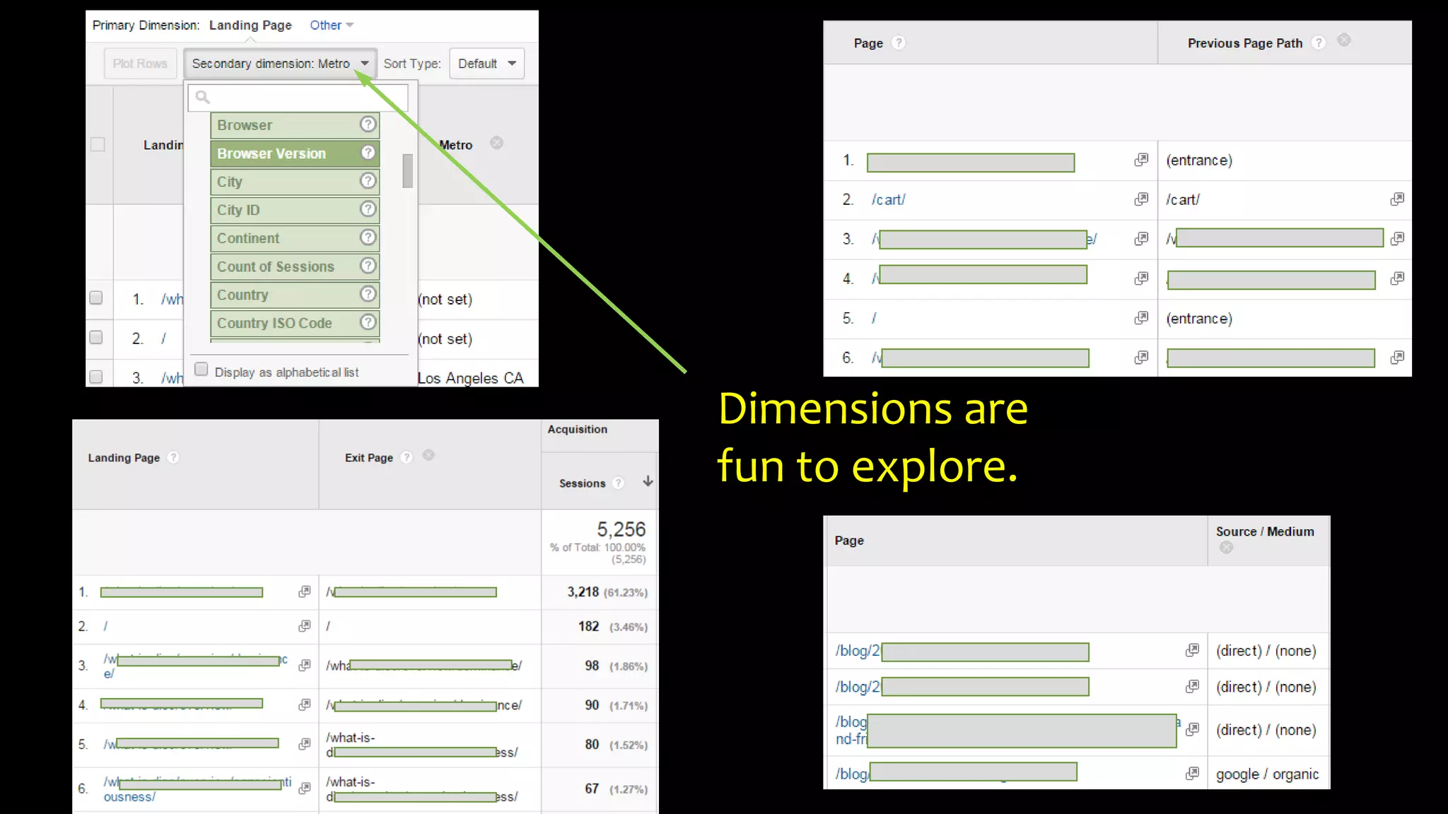Click the search magnifier in dimension dropdown
Image resolution: width=1448 pixels, height=814 pixels.
pos(203,98)
